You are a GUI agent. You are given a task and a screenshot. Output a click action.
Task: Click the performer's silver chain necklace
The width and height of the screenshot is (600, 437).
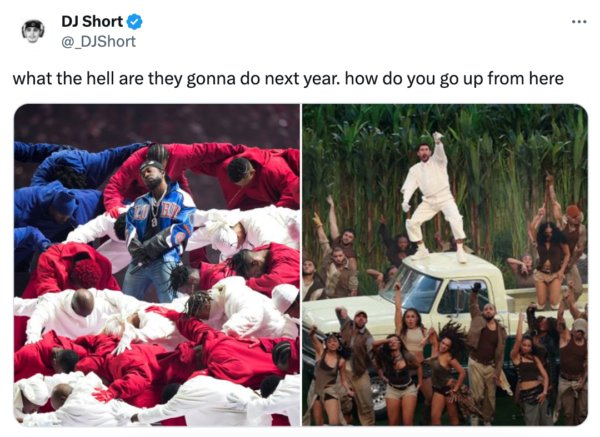[x=156, y=205]
